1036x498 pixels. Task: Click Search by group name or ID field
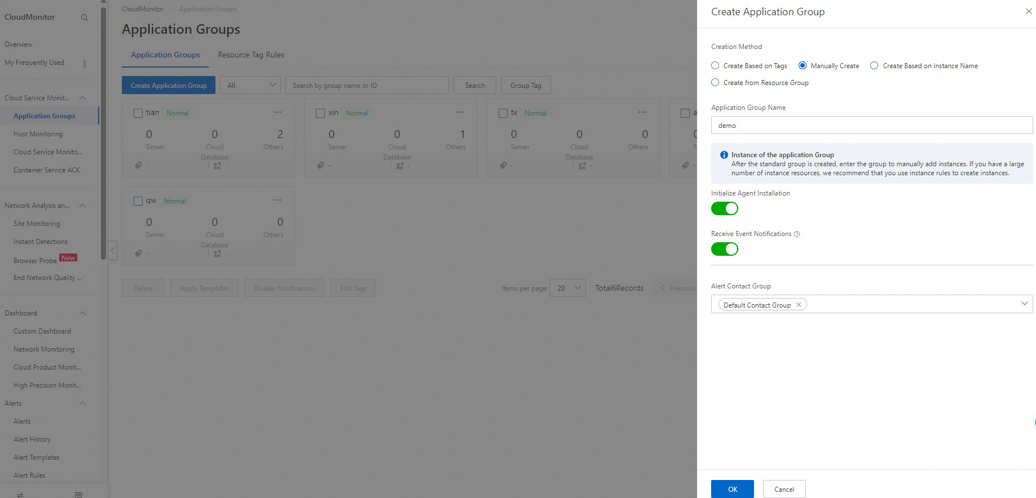tap(367, 85)
